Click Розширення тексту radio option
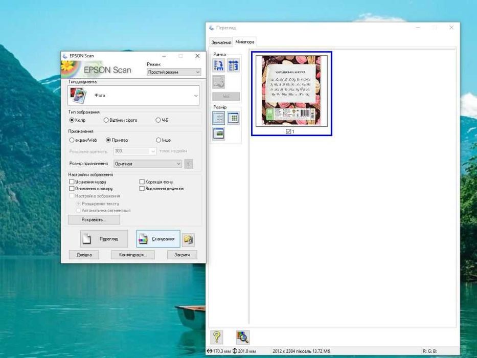This screenshot has height=358, width=477. tap(97, 204)
